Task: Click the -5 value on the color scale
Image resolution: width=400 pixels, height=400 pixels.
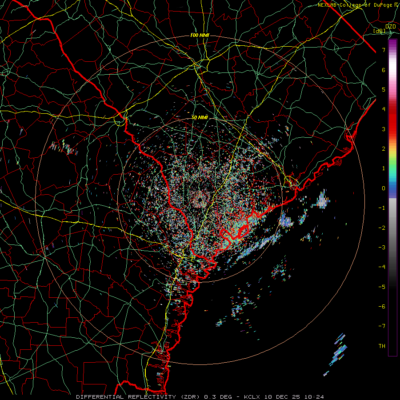Action: coord(382,287)
